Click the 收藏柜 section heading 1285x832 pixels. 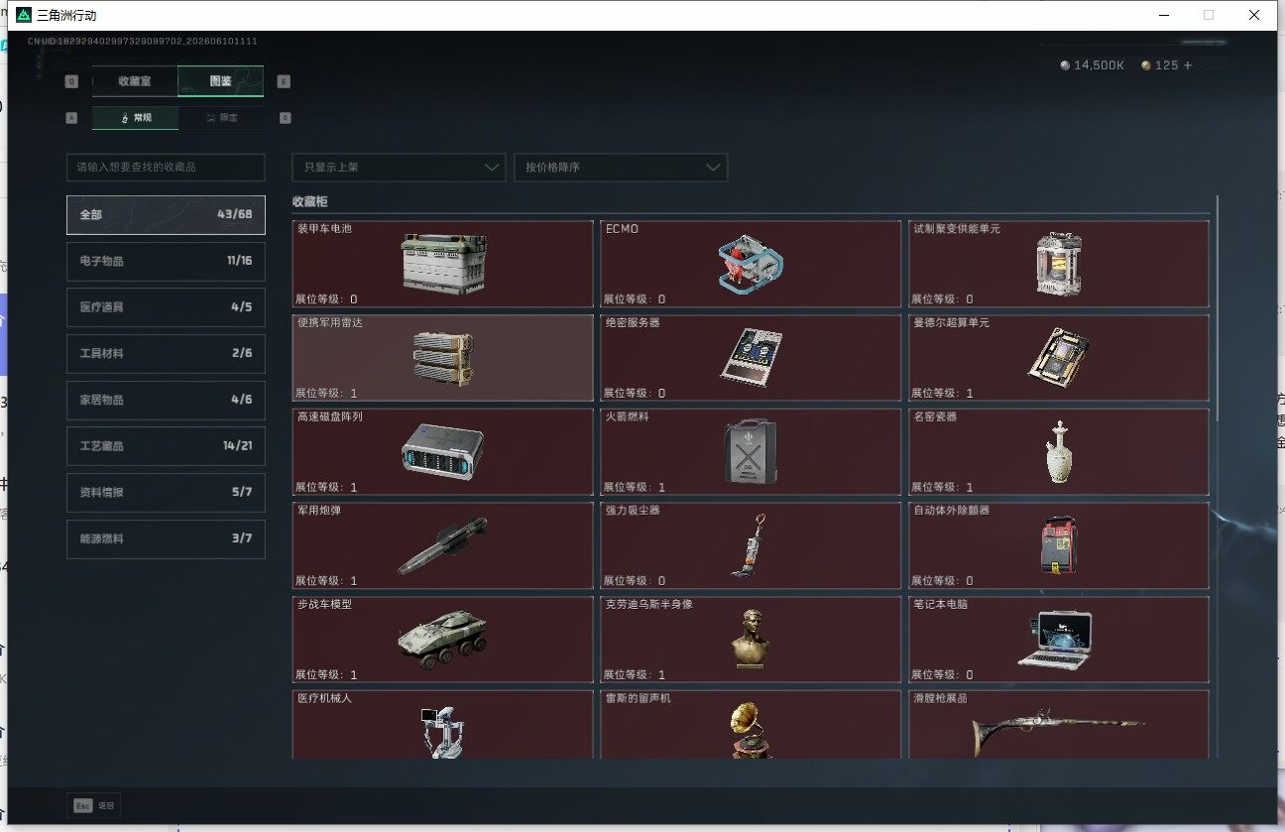coord(309,201)
